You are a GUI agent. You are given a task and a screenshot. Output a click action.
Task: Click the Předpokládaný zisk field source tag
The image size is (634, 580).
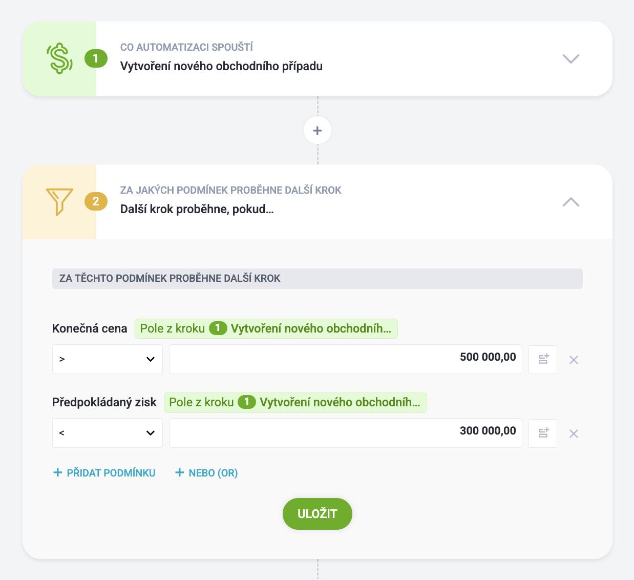(x=295, y=402)
